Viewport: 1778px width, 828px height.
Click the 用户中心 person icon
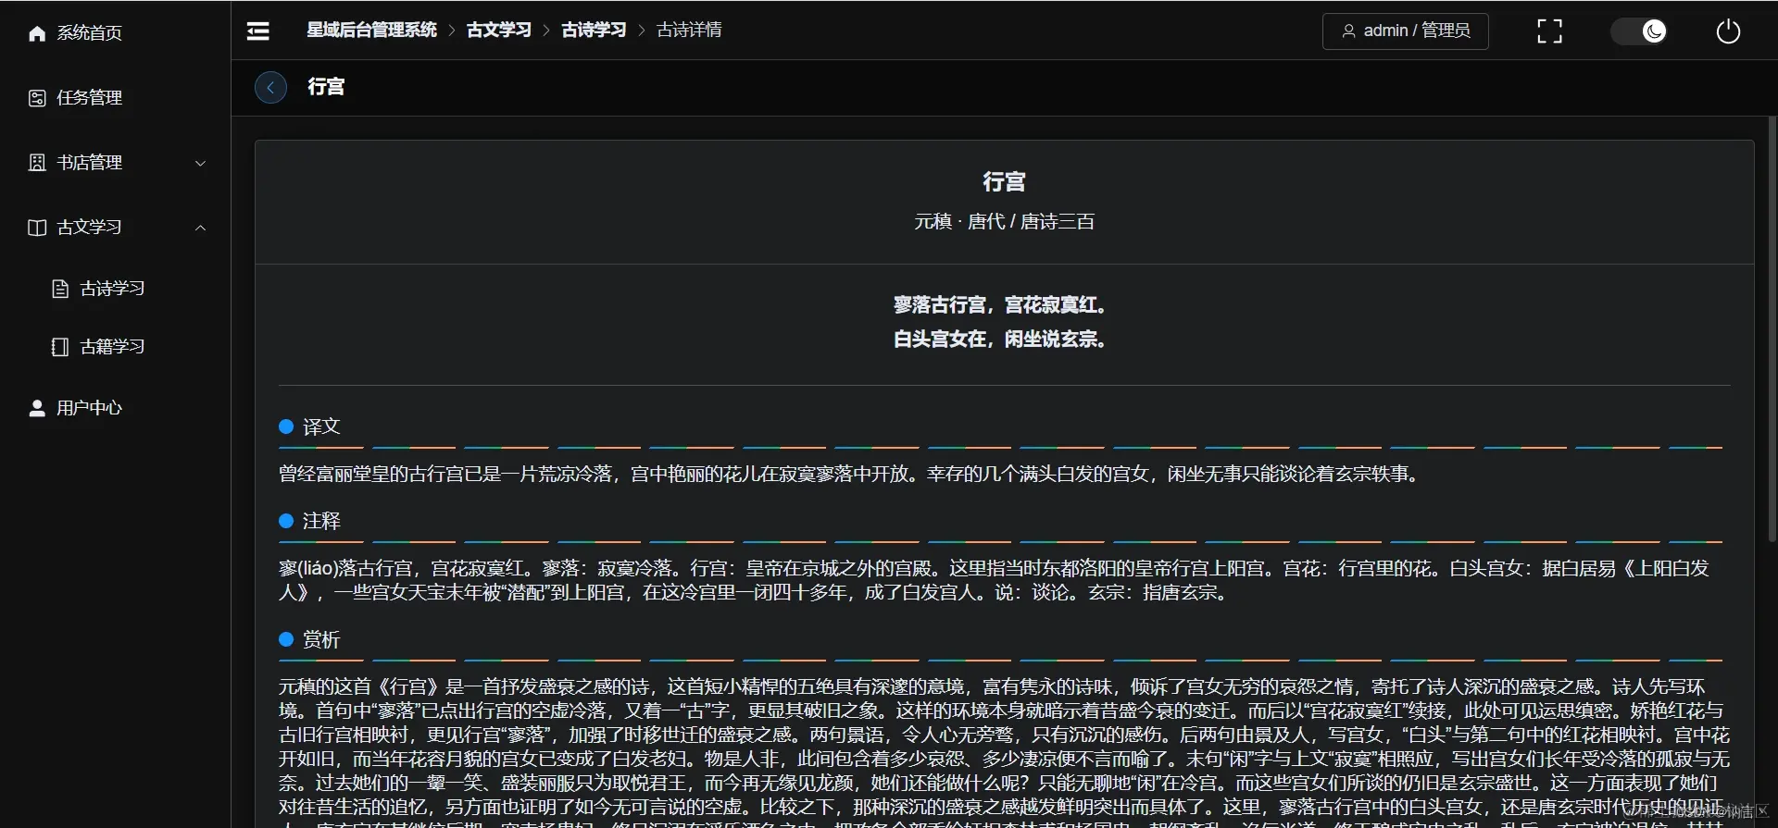(x=37, y=408)
